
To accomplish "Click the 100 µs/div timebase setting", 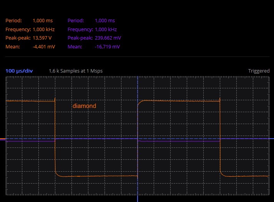I will 19,71.
